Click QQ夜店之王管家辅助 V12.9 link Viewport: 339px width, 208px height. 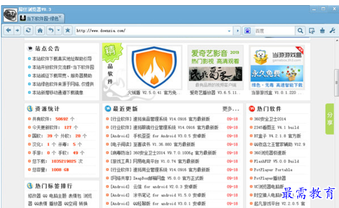pos(279,145)
